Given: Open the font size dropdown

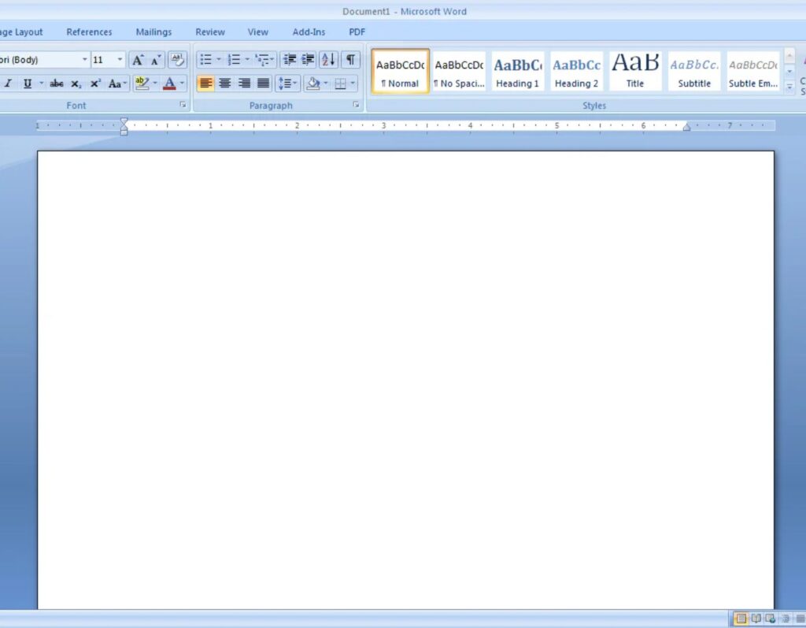Looking at the screenshot, I should [120, 60].
